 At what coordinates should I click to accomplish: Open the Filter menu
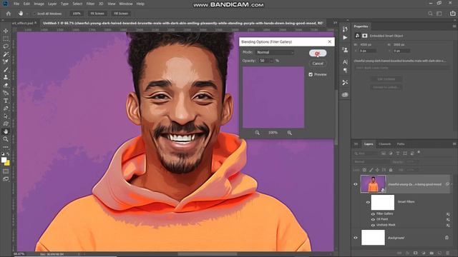[90, 4]
